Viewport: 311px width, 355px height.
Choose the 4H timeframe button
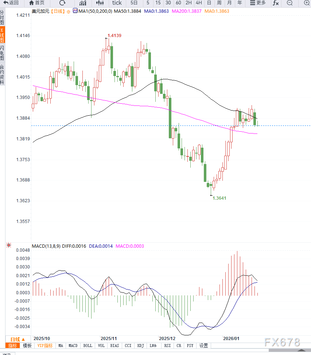click(199, 3)
